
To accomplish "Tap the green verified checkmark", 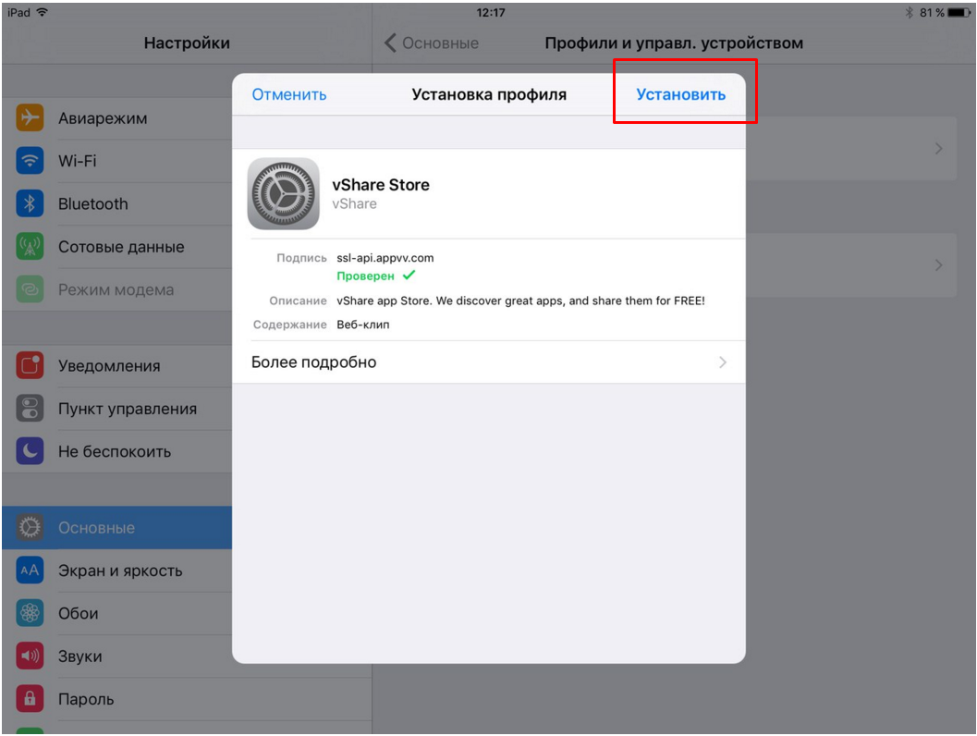I will click(409, 275).
